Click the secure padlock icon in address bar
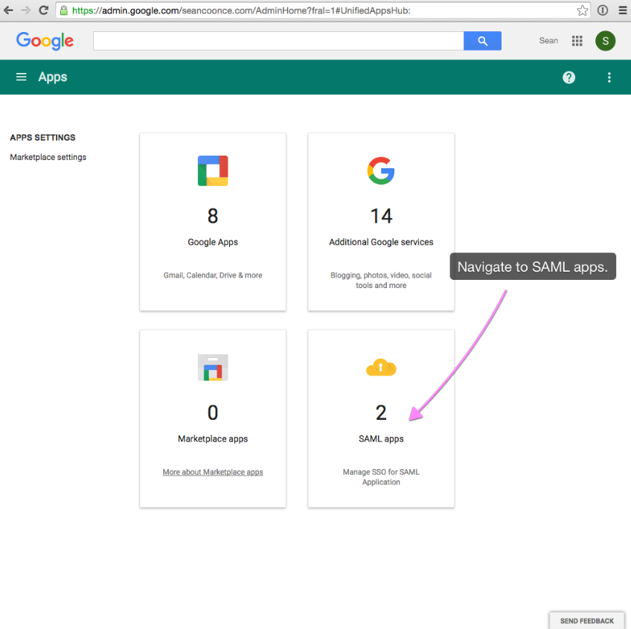 (x=63, y=10)
